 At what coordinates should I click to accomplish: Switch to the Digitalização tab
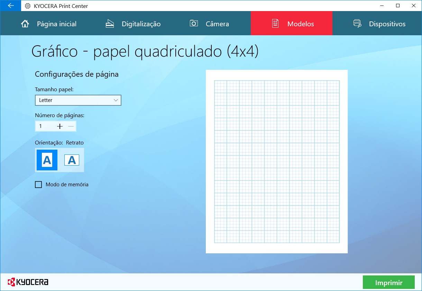(133, 24)
